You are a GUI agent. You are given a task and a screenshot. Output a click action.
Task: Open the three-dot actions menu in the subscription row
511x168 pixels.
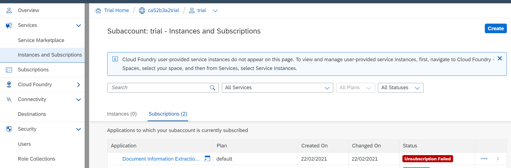coord(484,159)
